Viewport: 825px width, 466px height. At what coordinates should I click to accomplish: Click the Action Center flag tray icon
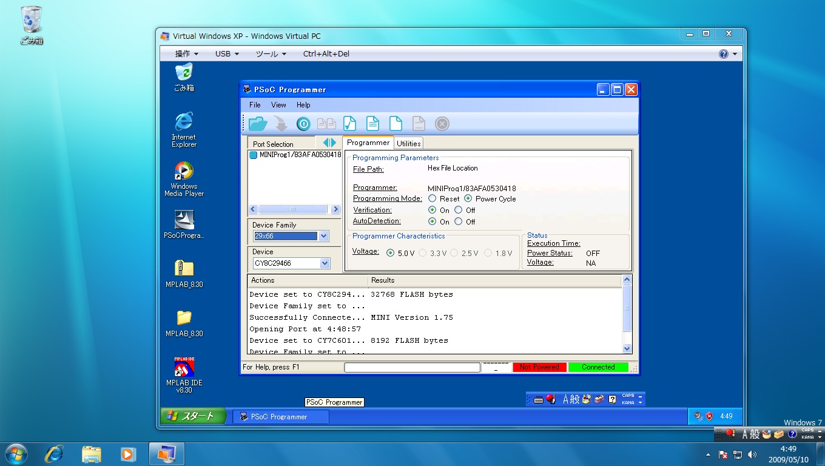723,454
